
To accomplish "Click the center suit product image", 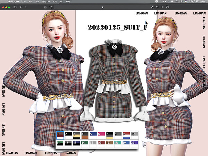I will 115,80.
